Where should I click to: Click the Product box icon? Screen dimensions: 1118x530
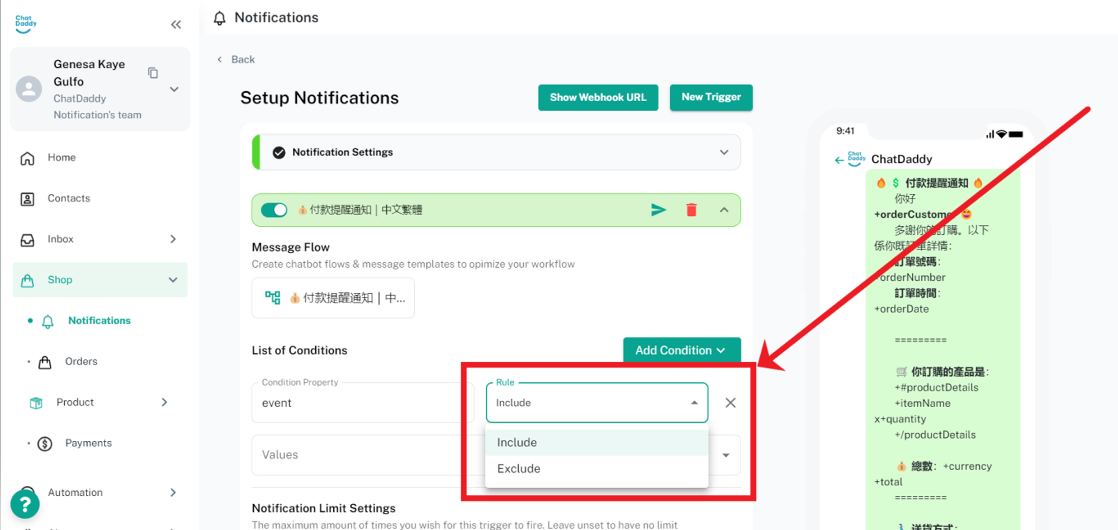coord(36,403)
